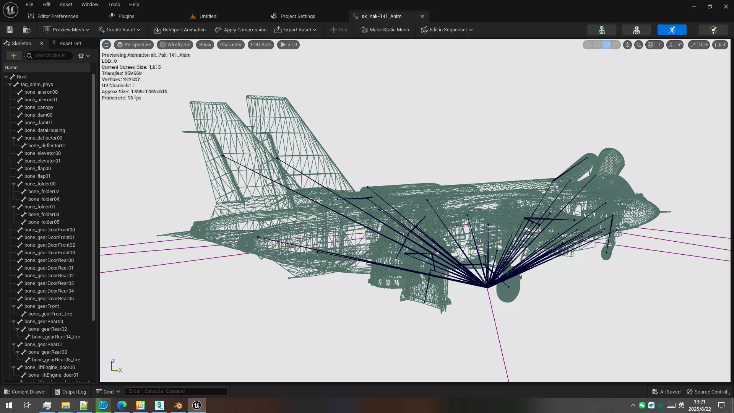Image resolution: width=734 pixels, height=413 pixels.
Task: Open the Asset menu
Action: (x=66, y=5)
